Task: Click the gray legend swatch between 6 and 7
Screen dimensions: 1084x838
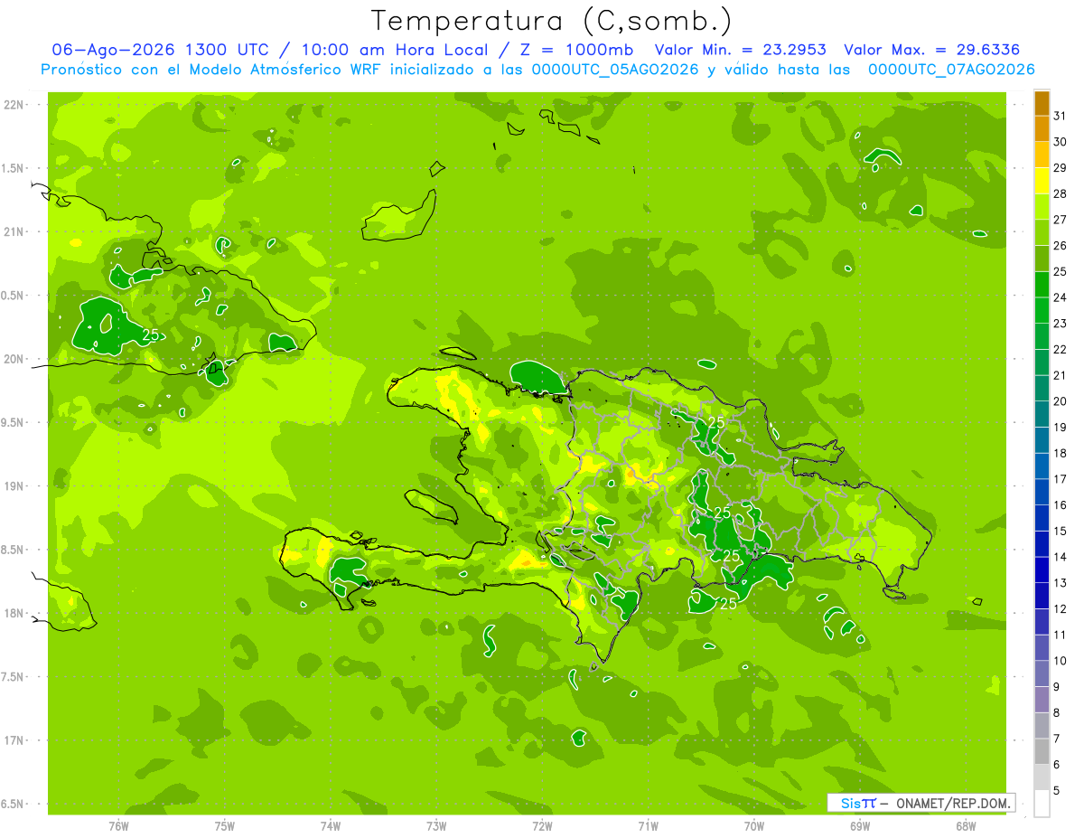Action: pos(1042,752)
